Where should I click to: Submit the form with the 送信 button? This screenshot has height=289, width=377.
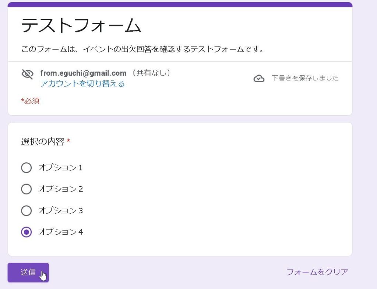click(28, 272)
